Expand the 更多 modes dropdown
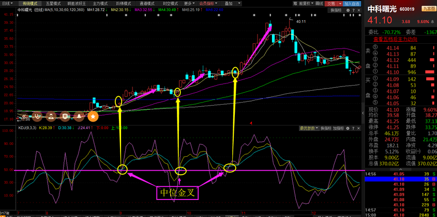Screen dimensions: 437x217 point(189,3)
